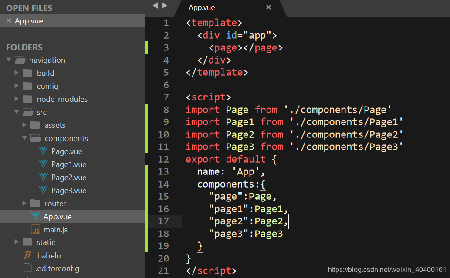Screen dimensions: 450x278
Task: Select App.vue in the src folder tree
Action: [x=58, y=217]
